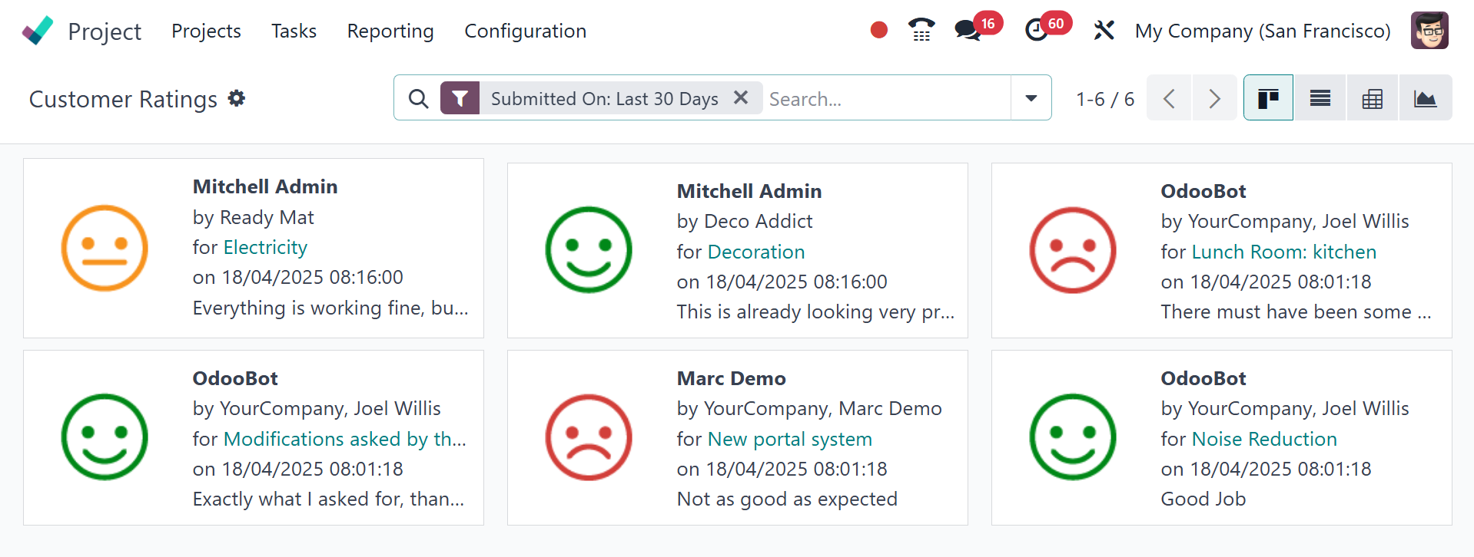The width and height of the screenshot is (1474, 557).
Task: Switch to list view
Action: coord(1320,98)
